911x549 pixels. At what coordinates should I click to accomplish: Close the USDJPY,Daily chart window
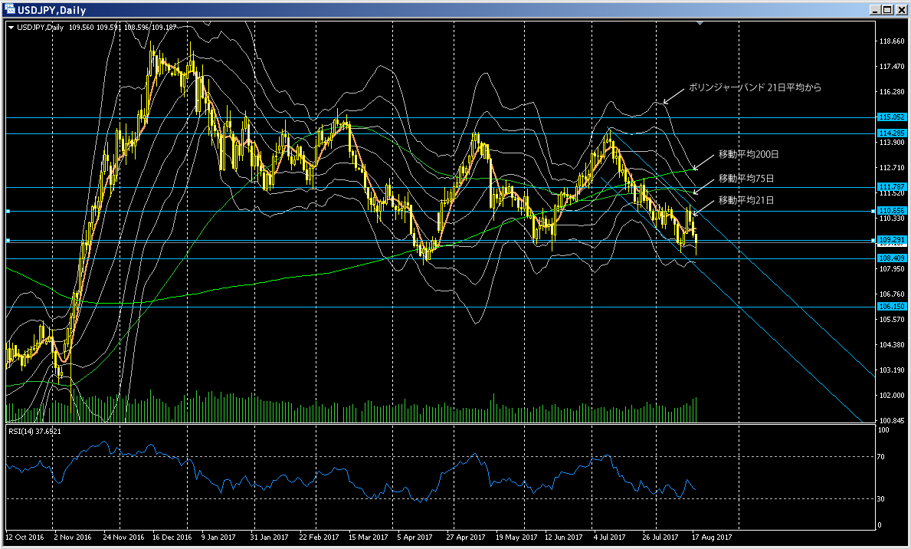point(900,10)
